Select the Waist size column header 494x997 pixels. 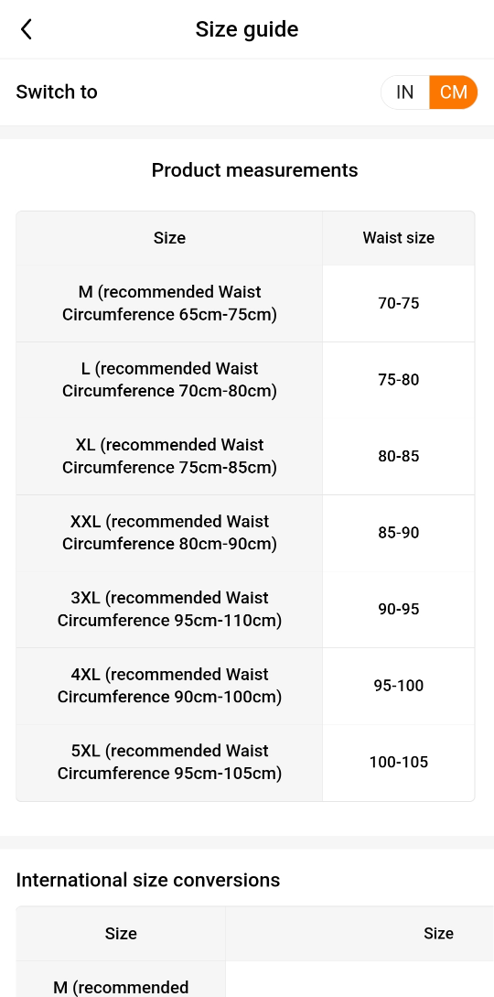tap(399, 238)
